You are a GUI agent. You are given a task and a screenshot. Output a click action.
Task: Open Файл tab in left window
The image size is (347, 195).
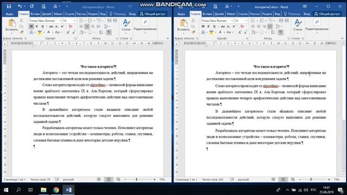coord(10,14)
